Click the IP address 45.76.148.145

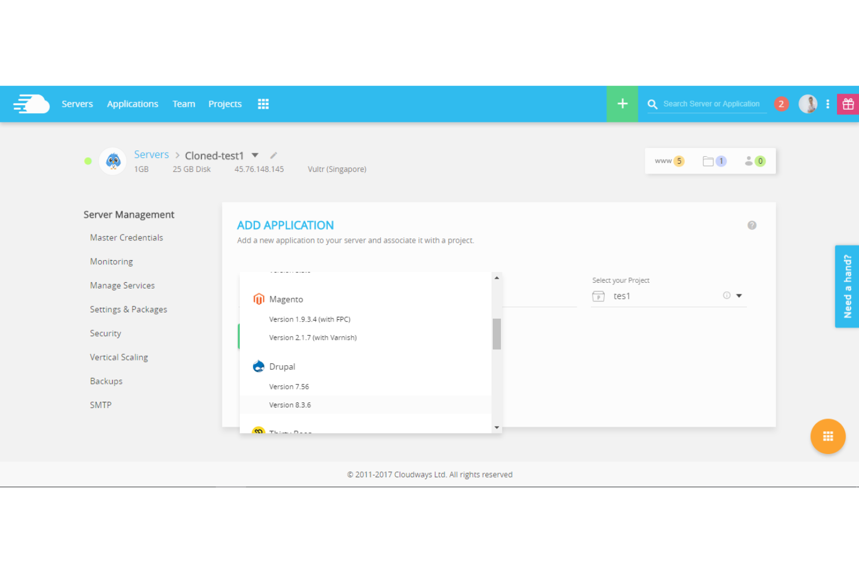(x=259, y=169)
